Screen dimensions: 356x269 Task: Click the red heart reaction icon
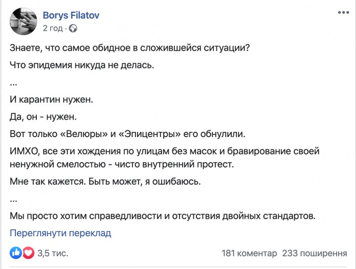pos(28,253)
